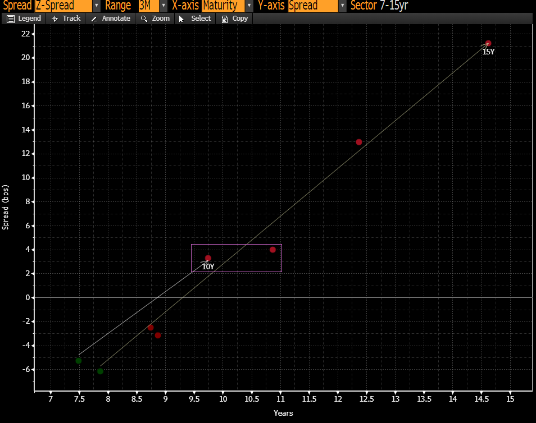Enable the Zoom magnifier tool
This screenshot has height=423, width=536.
pos(155,19)
